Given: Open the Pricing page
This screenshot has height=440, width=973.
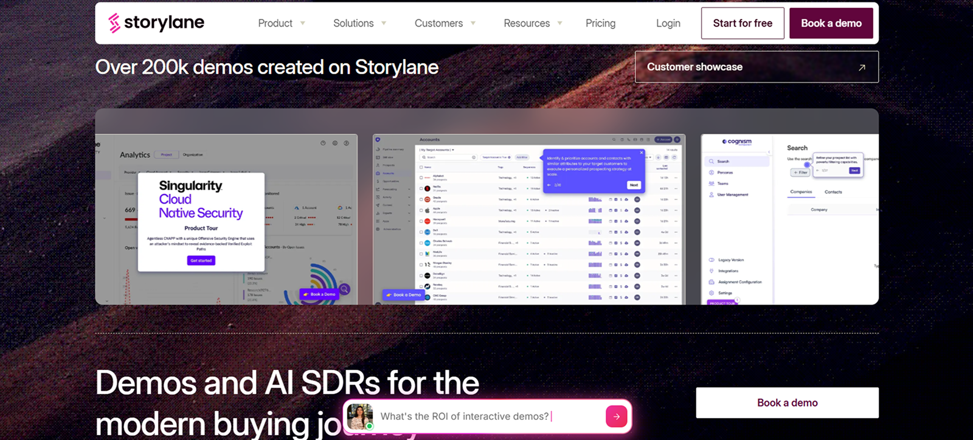Looking at the screenshot, I should pyautogui.click(x=600, y=23).
